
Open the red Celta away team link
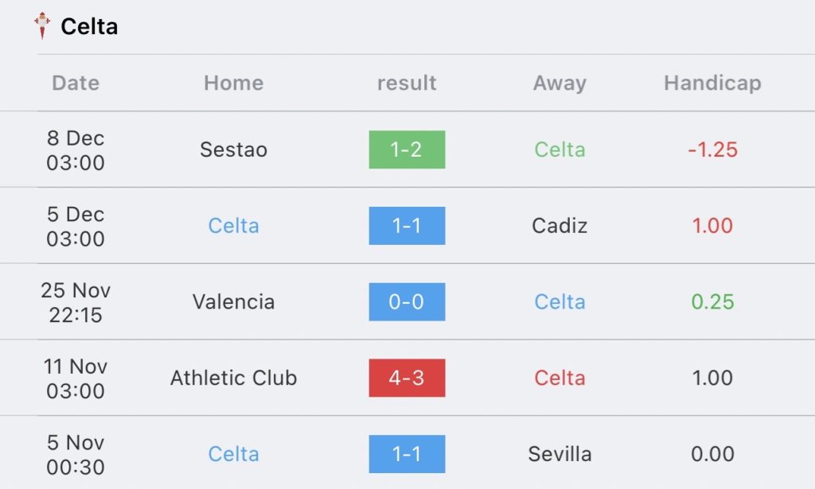(560, 378)
